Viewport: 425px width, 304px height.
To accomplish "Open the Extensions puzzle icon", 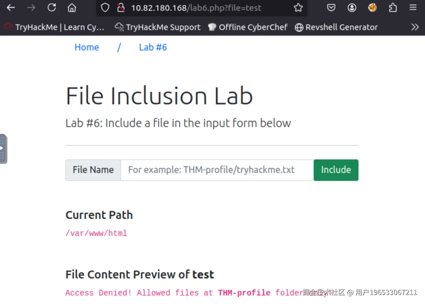I will click(393, 8).
